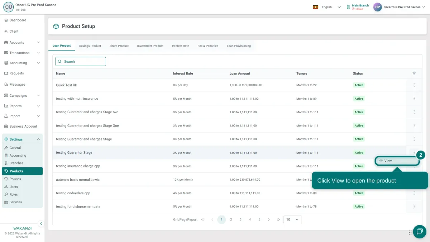This screenshot has height=242, width=430.
Task: Expand the Transactions sidebar section
Action: pyautogui.click(x=21, y=53)
